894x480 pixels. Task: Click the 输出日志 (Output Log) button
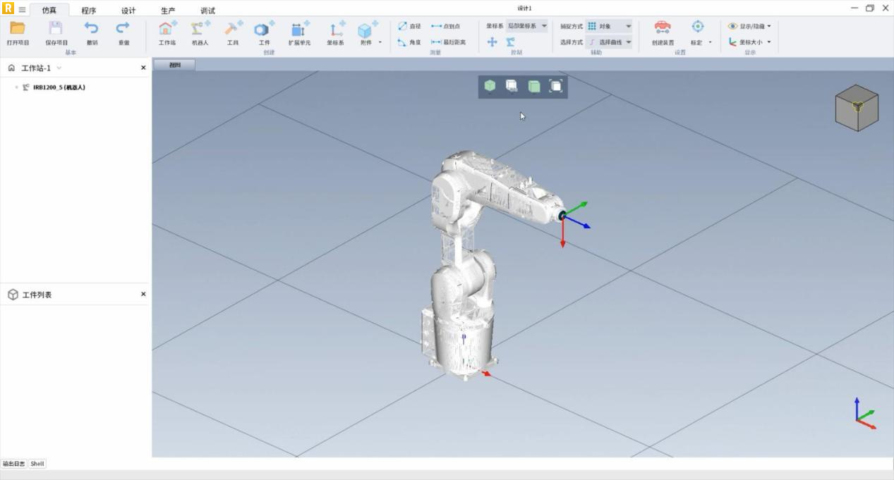click(x=13, y=464)
